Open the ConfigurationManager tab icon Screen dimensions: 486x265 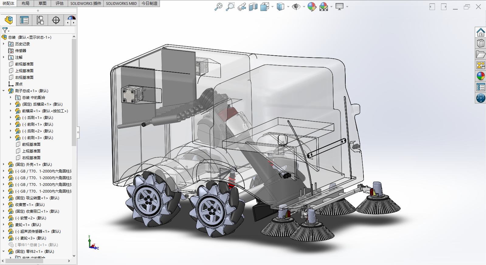pyautogui.click(x=40, y=20)
